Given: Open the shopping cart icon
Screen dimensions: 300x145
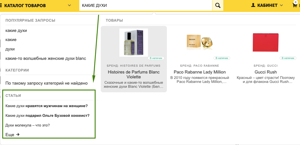Looking at the screenshot, I should tap(295, 5).
